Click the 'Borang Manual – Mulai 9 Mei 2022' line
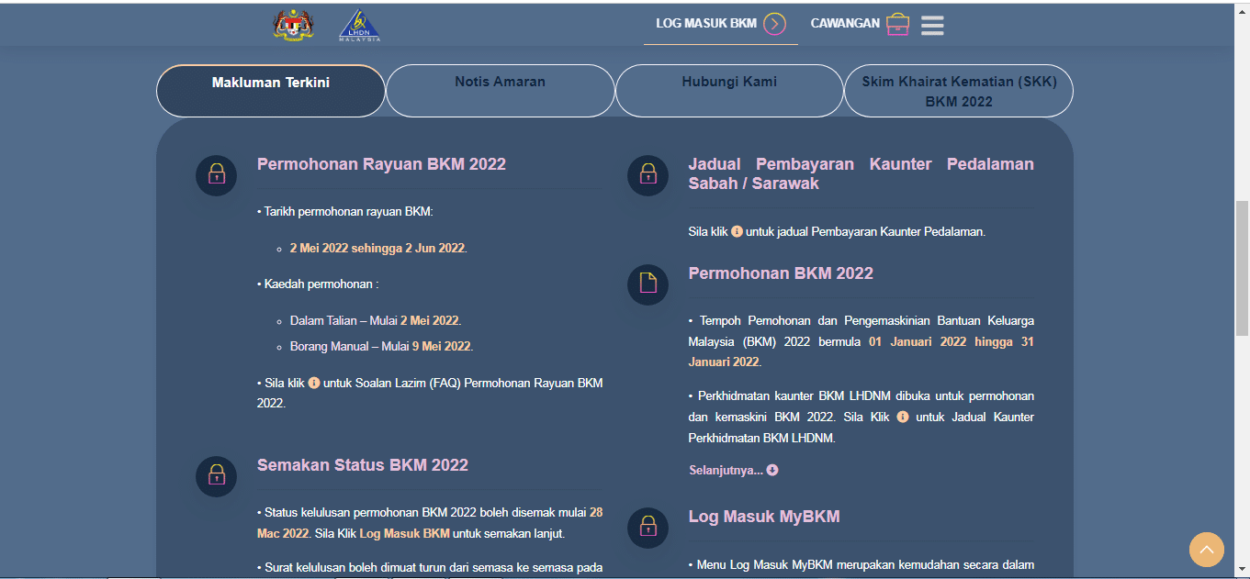 pos(381,346)
